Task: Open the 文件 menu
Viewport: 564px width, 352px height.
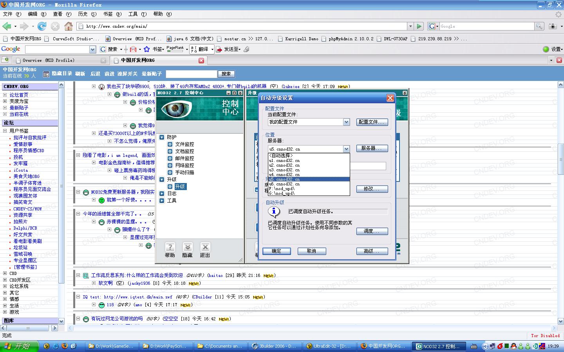Action: click(x=12, y=14)
